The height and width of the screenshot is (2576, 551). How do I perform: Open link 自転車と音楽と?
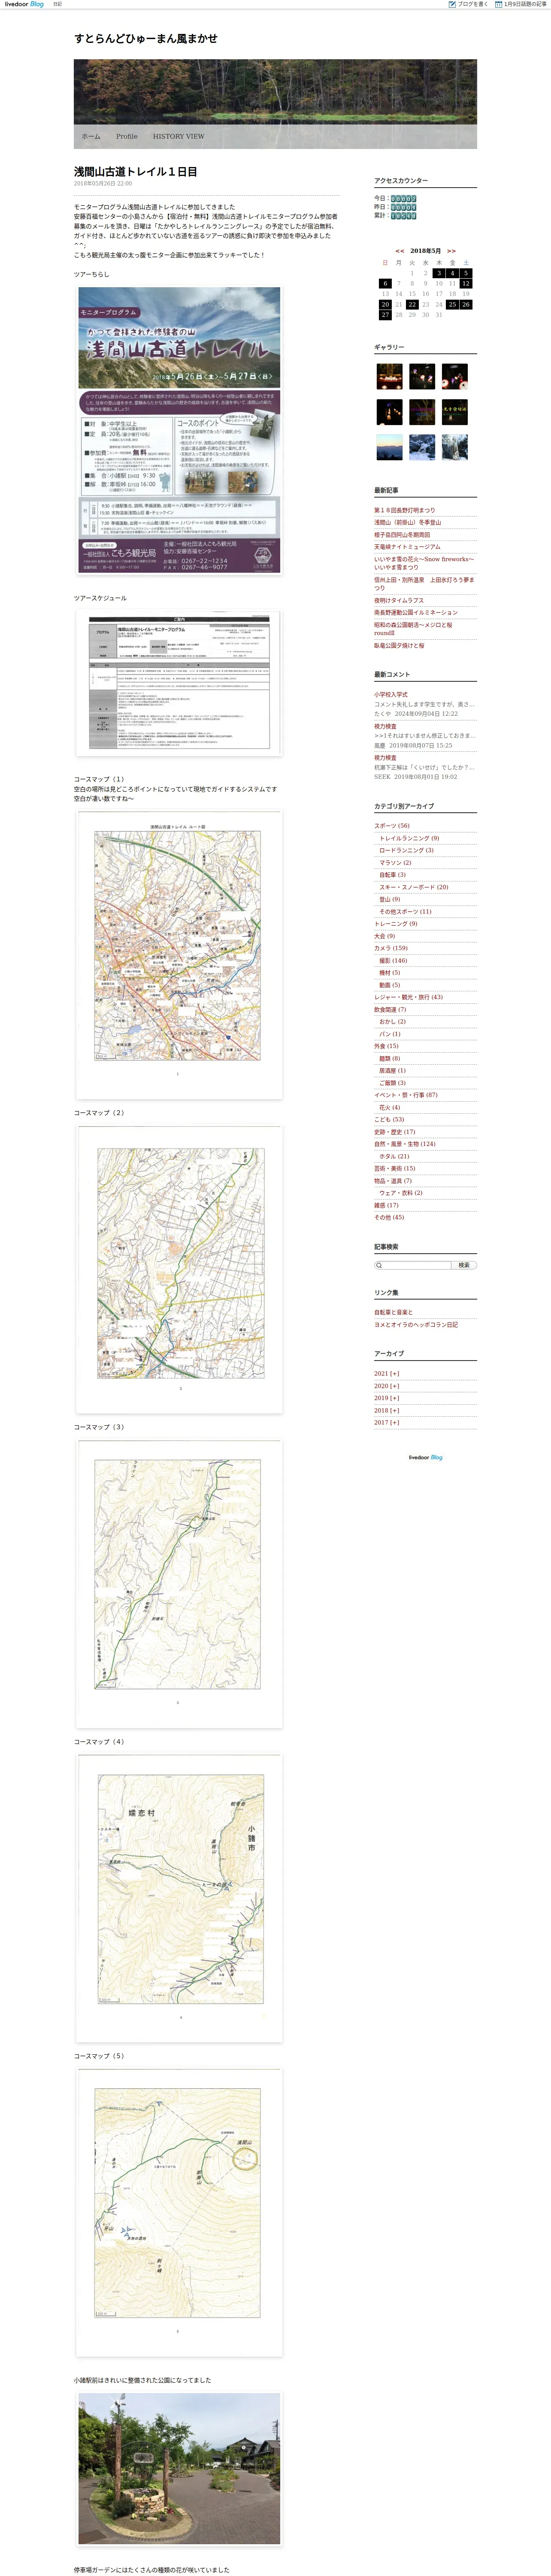(x=393, y=1312)
